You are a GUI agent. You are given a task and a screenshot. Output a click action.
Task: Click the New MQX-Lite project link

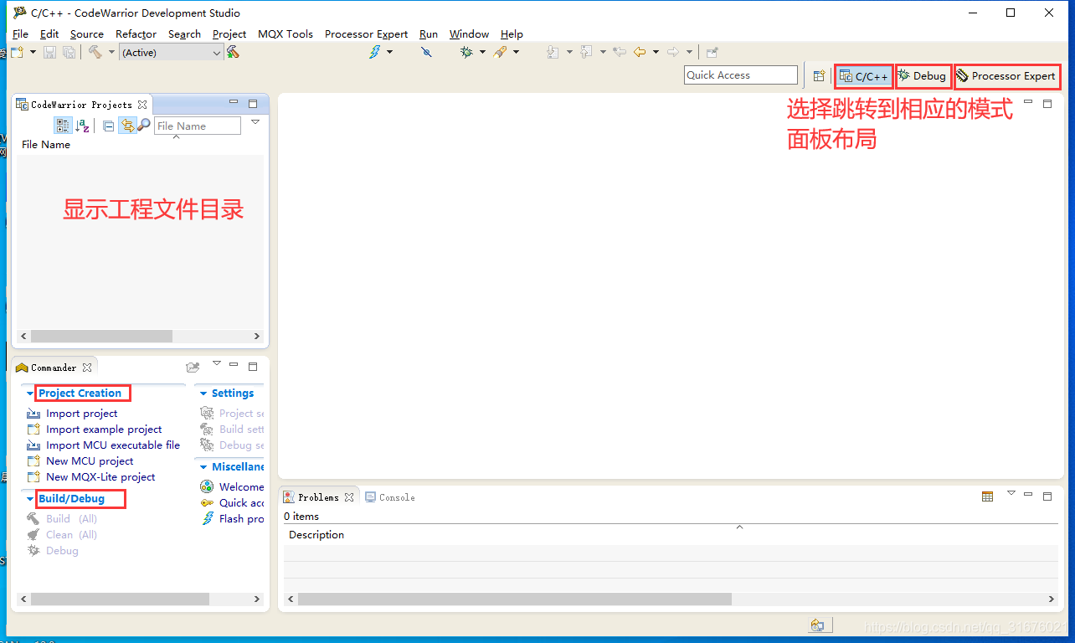click(x=97, y=476)
